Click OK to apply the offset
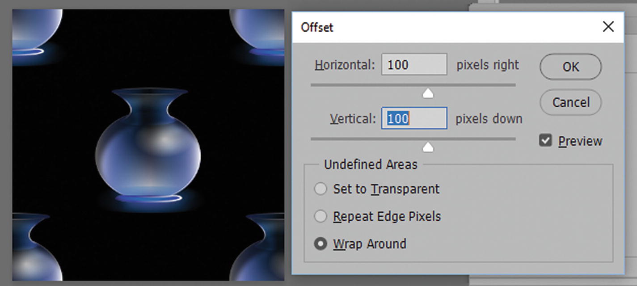 570,67
